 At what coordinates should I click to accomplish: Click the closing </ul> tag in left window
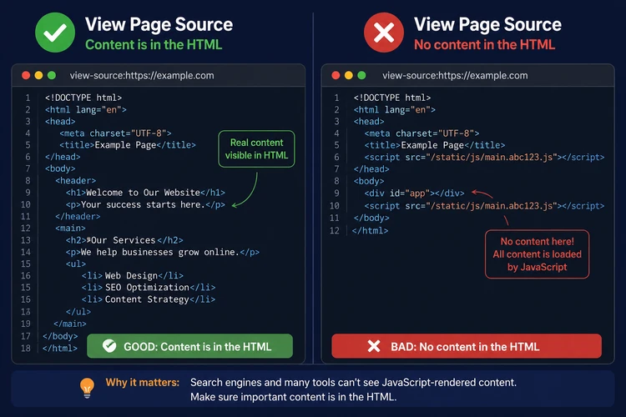(78, 312)
